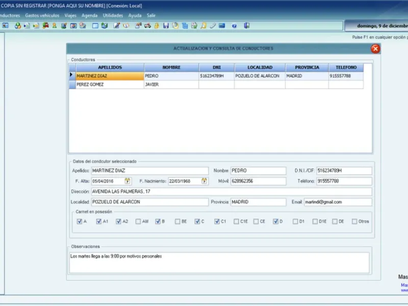Screen dimensions: 408x306
Task: Enable the BE license checkbox
Action: 177,222
